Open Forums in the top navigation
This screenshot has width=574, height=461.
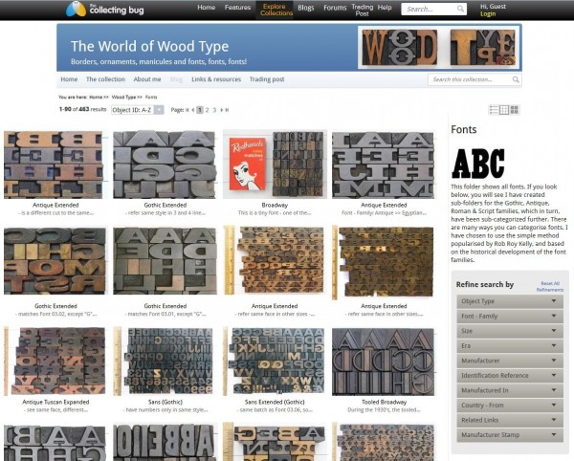pos(335,8)
